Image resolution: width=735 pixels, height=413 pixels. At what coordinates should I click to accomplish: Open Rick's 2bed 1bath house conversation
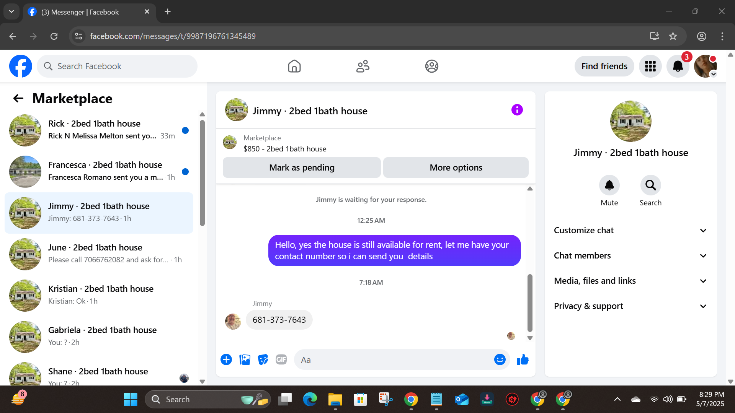point(99,130)
